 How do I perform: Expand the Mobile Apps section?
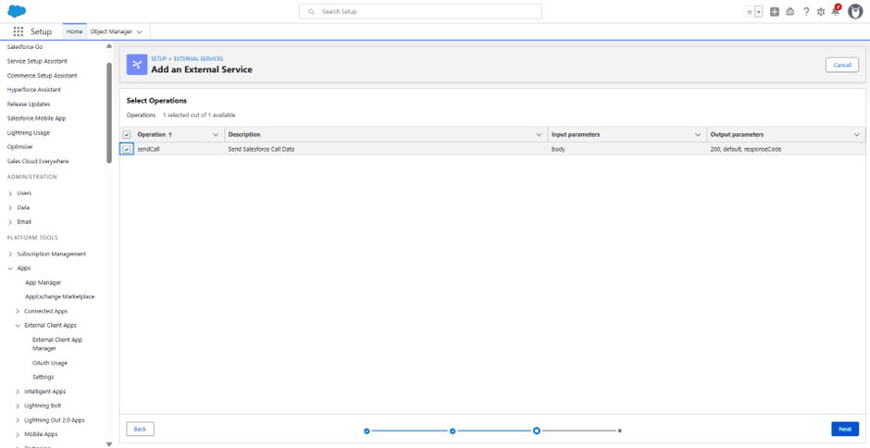[18, 435]
